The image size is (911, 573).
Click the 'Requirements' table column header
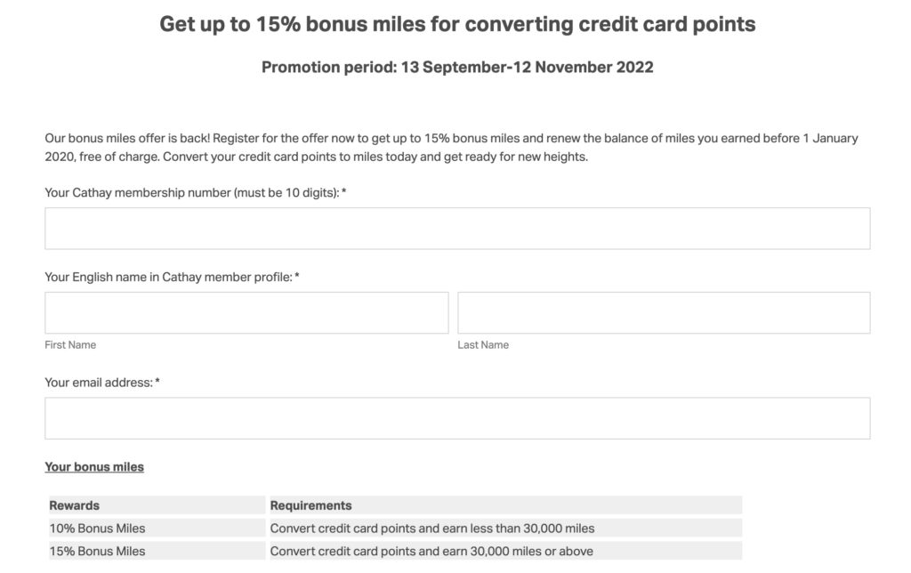pos(311,505)
